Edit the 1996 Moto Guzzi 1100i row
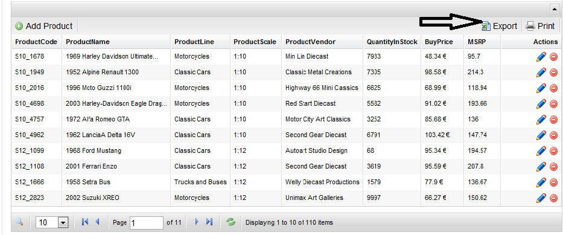563x235 pixels. (x=541, y=88)
